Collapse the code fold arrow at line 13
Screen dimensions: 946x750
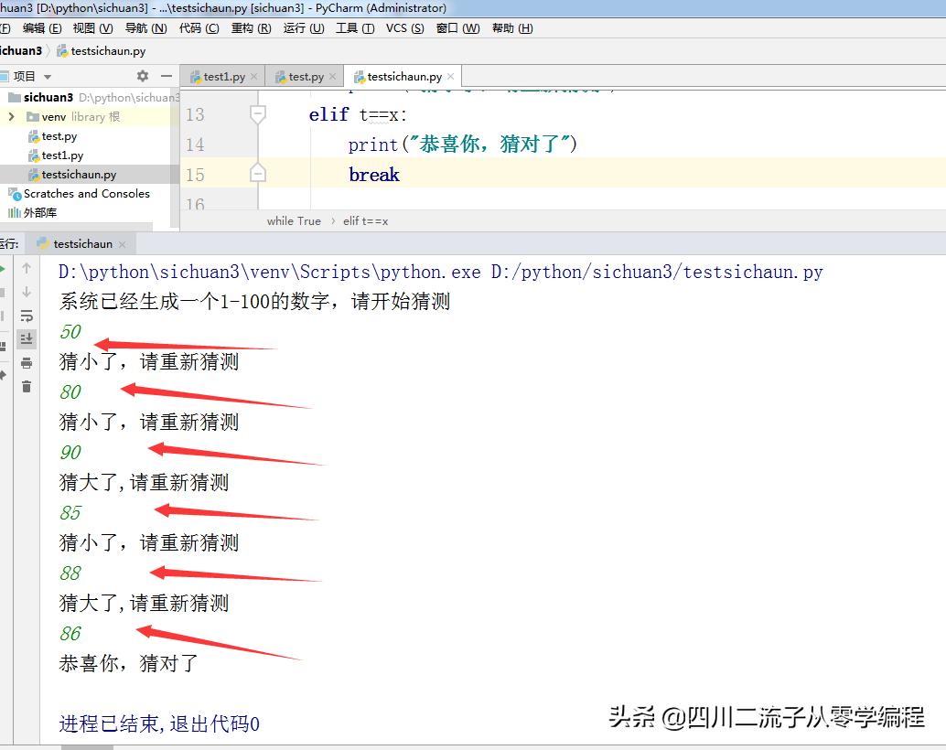click(x=257, y=114)
